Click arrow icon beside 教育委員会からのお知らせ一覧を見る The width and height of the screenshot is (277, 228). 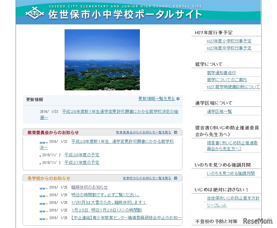[176, 132]
